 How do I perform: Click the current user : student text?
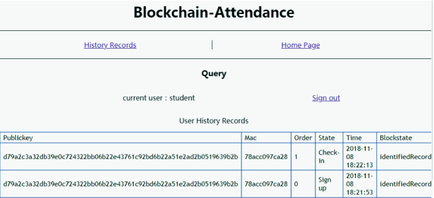click(x=159, y=98)
